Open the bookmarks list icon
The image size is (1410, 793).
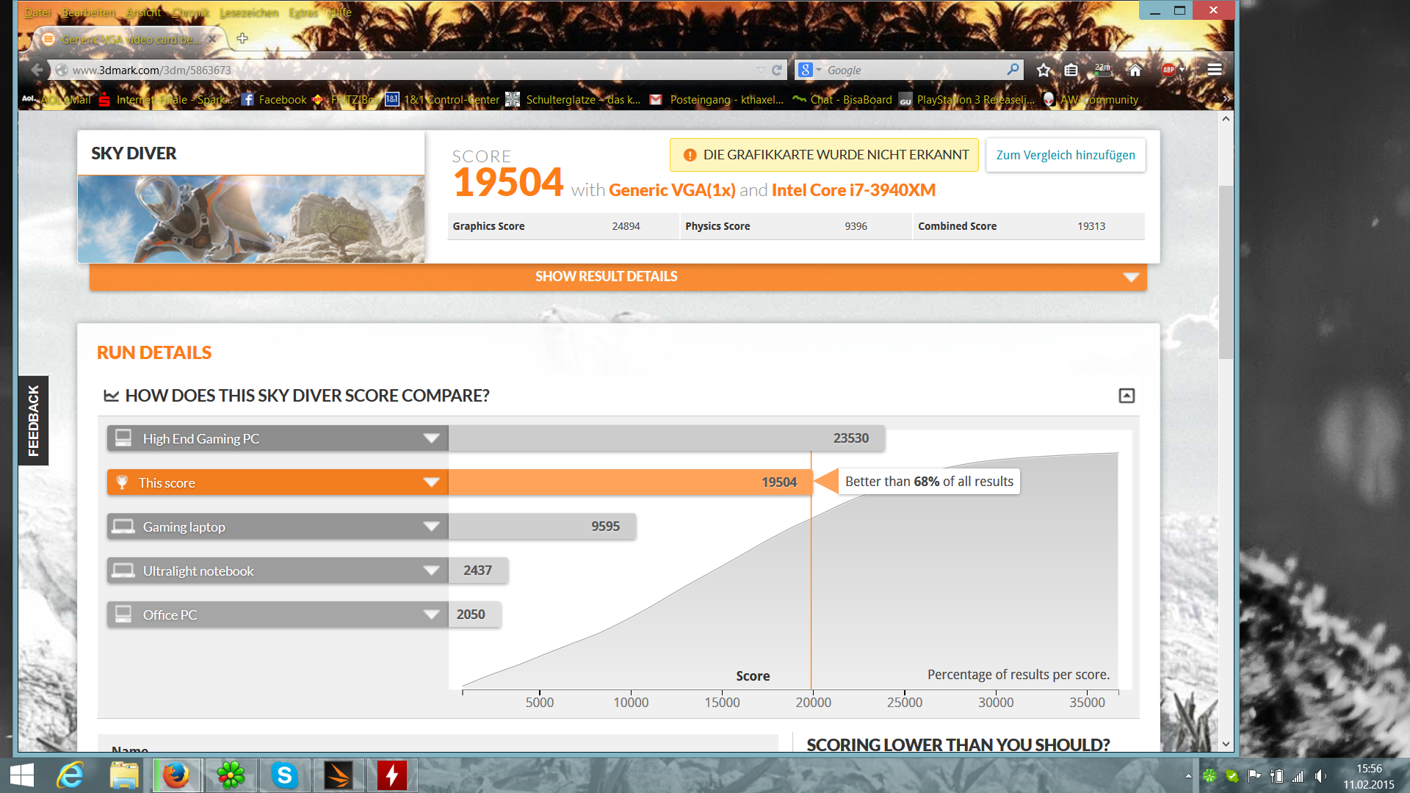1071,70
